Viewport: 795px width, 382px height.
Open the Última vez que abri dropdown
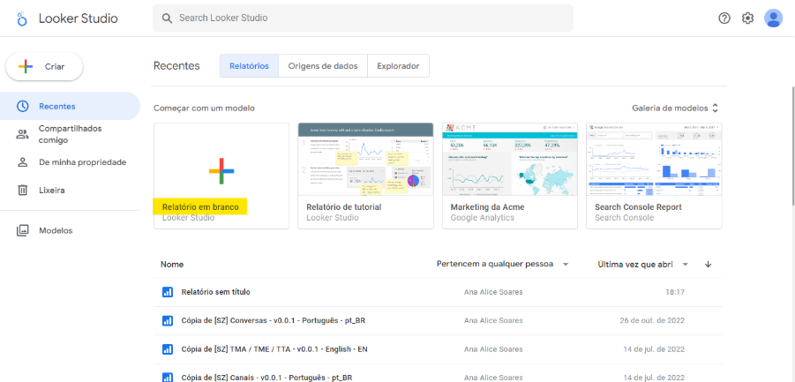(x=642, y=265)
